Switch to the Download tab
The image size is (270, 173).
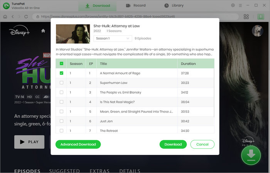(98, 6)
